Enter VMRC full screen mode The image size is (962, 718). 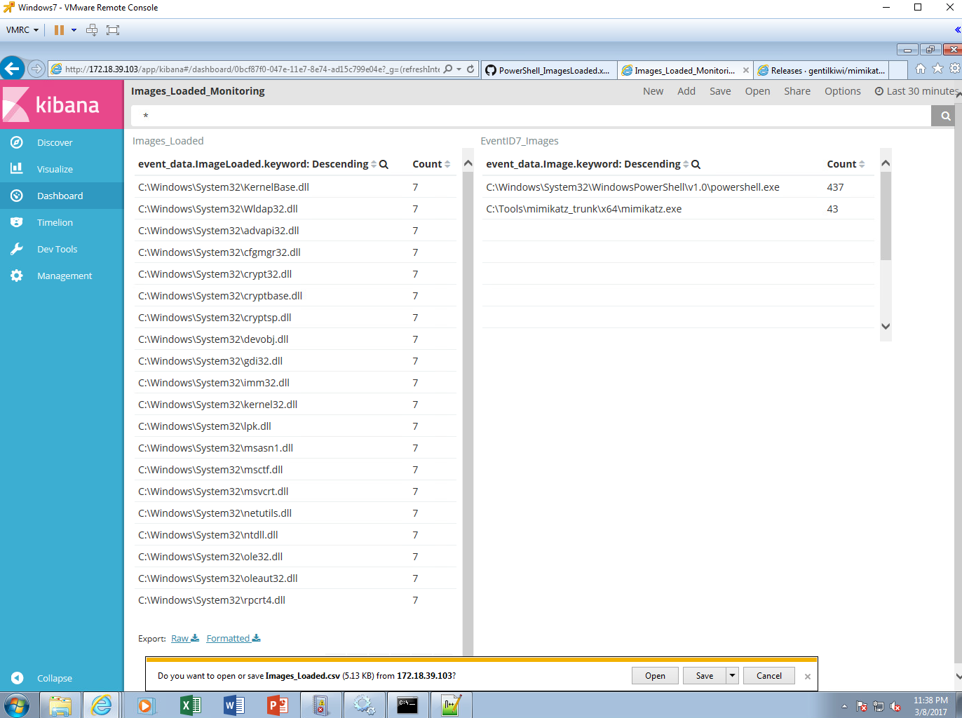click(x=113, y=30)
